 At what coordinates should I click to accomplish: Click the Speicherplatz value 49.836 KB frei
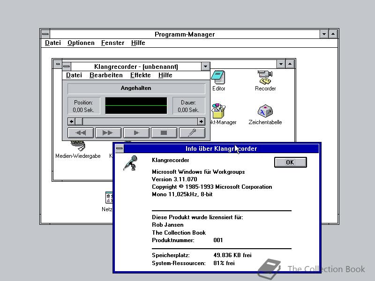232,255
